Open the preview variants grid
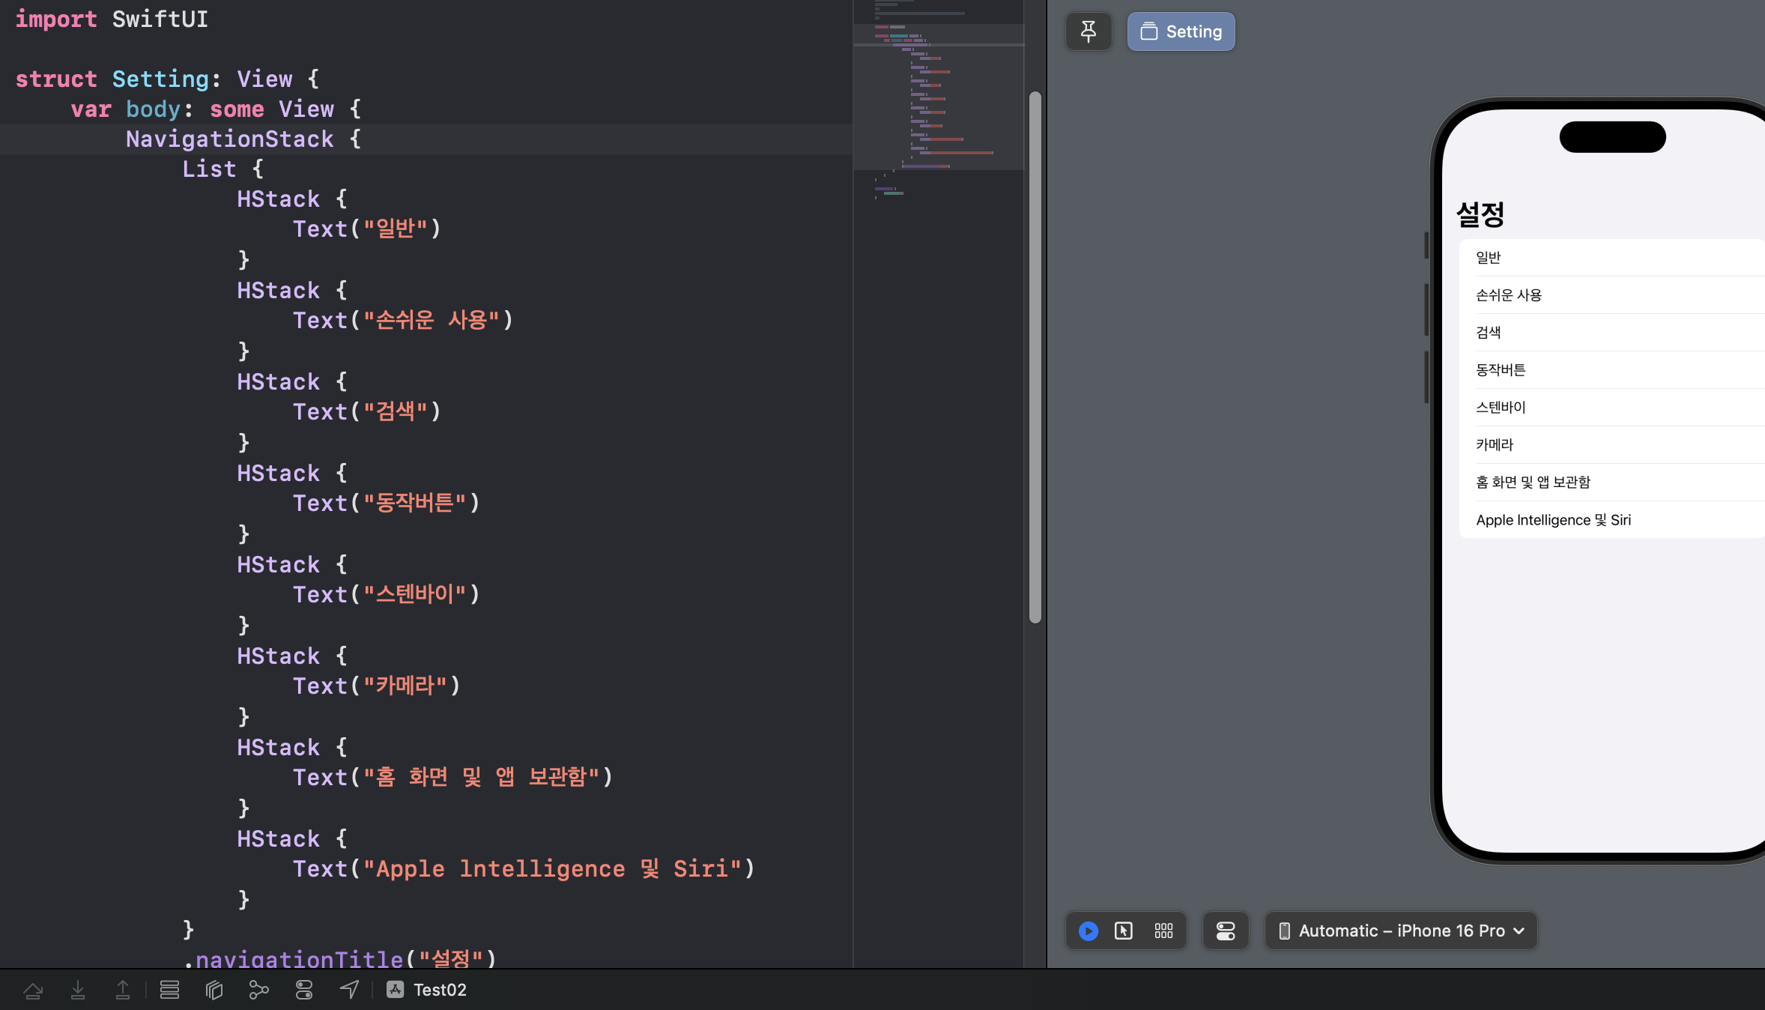 1163,931
